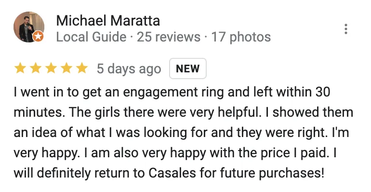Click the fifth yellow rating star
This screenshot has width=371, height=192.
[x=82, y=69]
